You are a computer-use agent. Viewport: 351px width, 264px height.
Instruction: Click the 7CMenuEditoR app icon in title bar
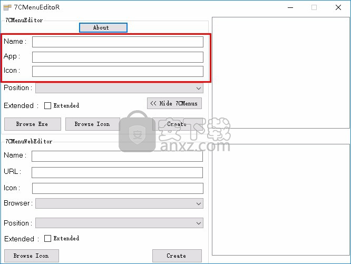7,7
